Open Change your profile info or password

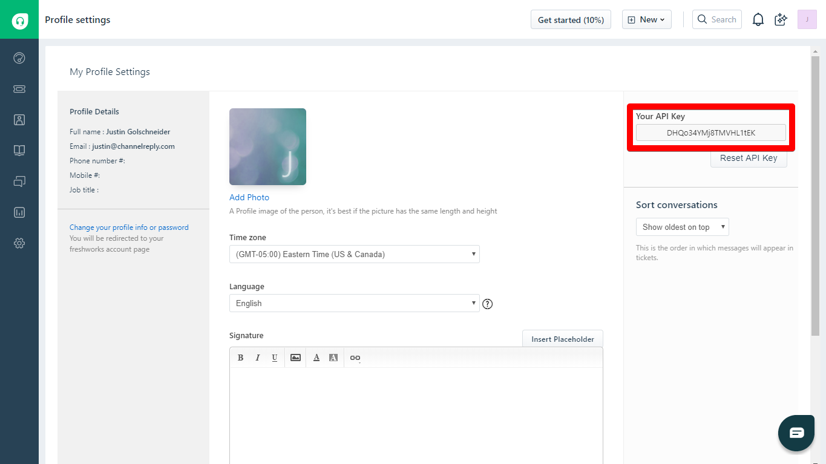point(129,227)
